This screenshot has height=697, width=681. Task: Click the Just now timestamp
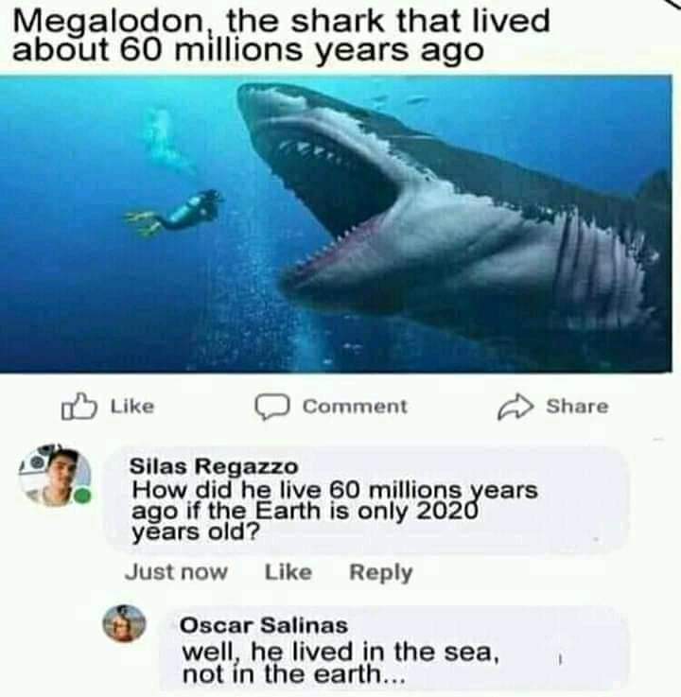[176, 572]
